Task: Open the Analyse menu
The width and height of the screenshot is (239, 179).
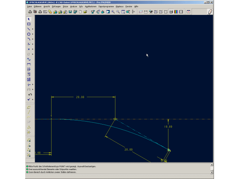Action: click(x=74, y=7)
